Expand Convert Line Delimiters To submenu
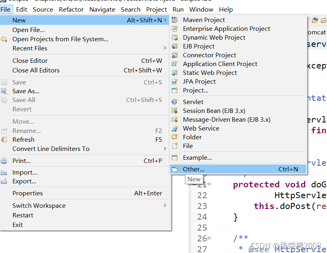 [x=165, y=149]
